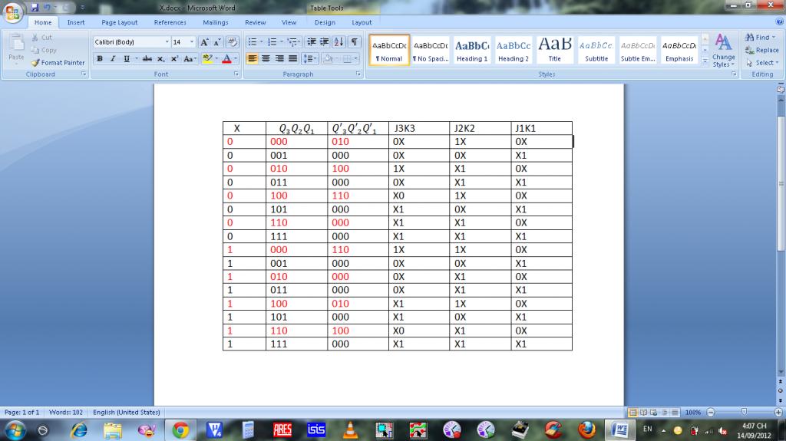The height and width of the screenshot is (441, 786).
Task: Click Replace in Editing group
Action: [762, 50]
